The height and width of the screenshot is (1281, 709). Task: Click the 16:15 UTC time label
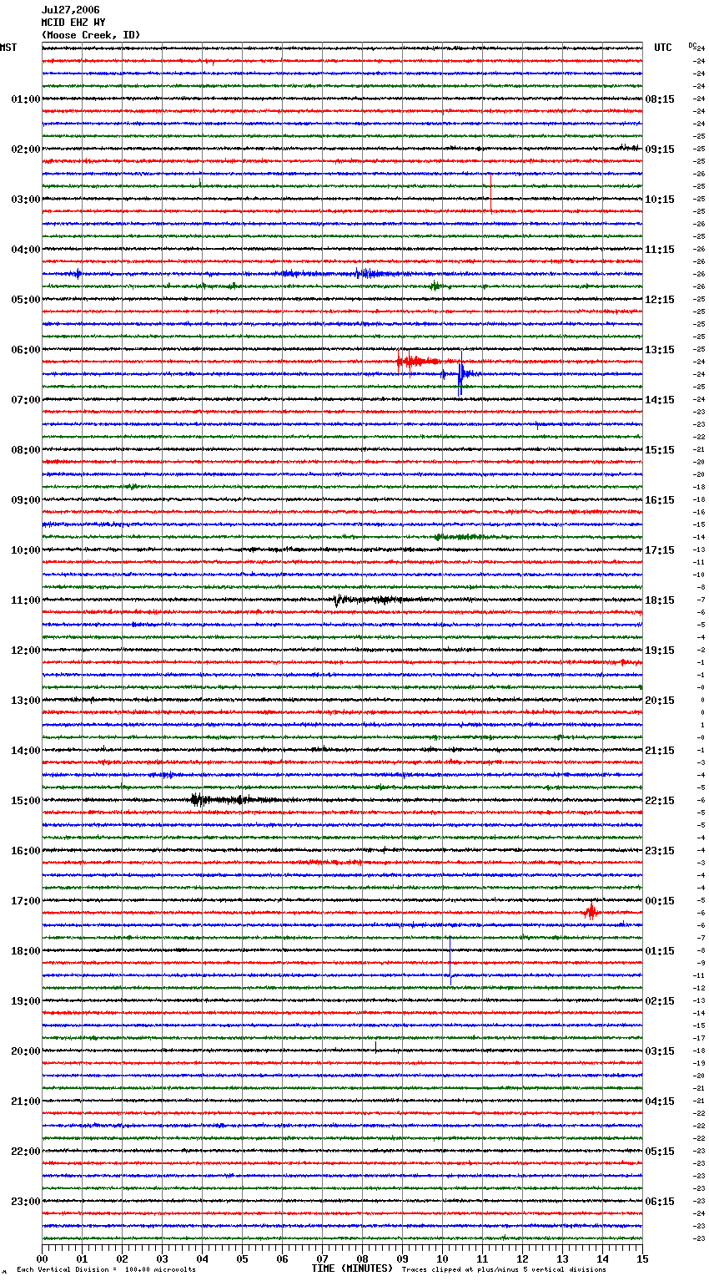coord(660,500)
